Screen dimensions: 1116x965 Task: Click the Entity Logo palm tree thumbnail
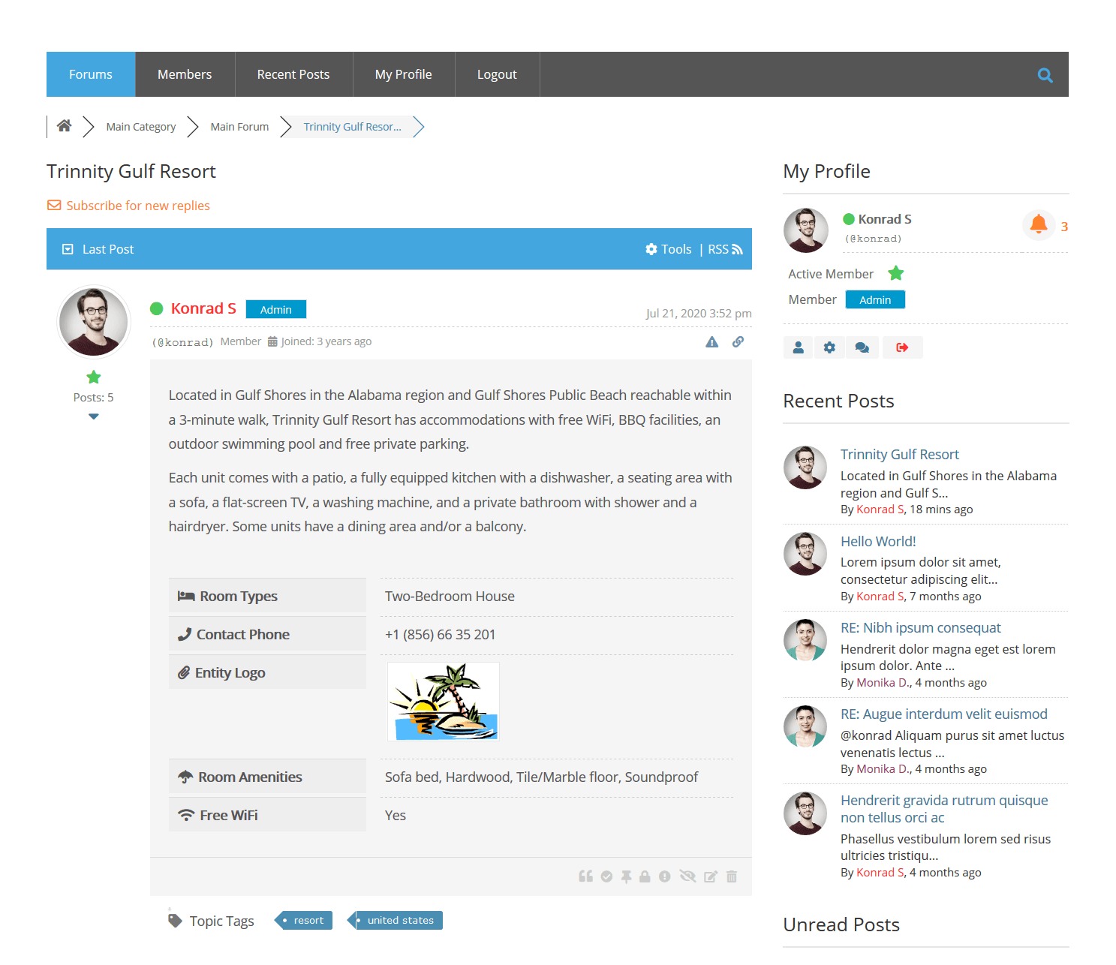tap(444, 702)
